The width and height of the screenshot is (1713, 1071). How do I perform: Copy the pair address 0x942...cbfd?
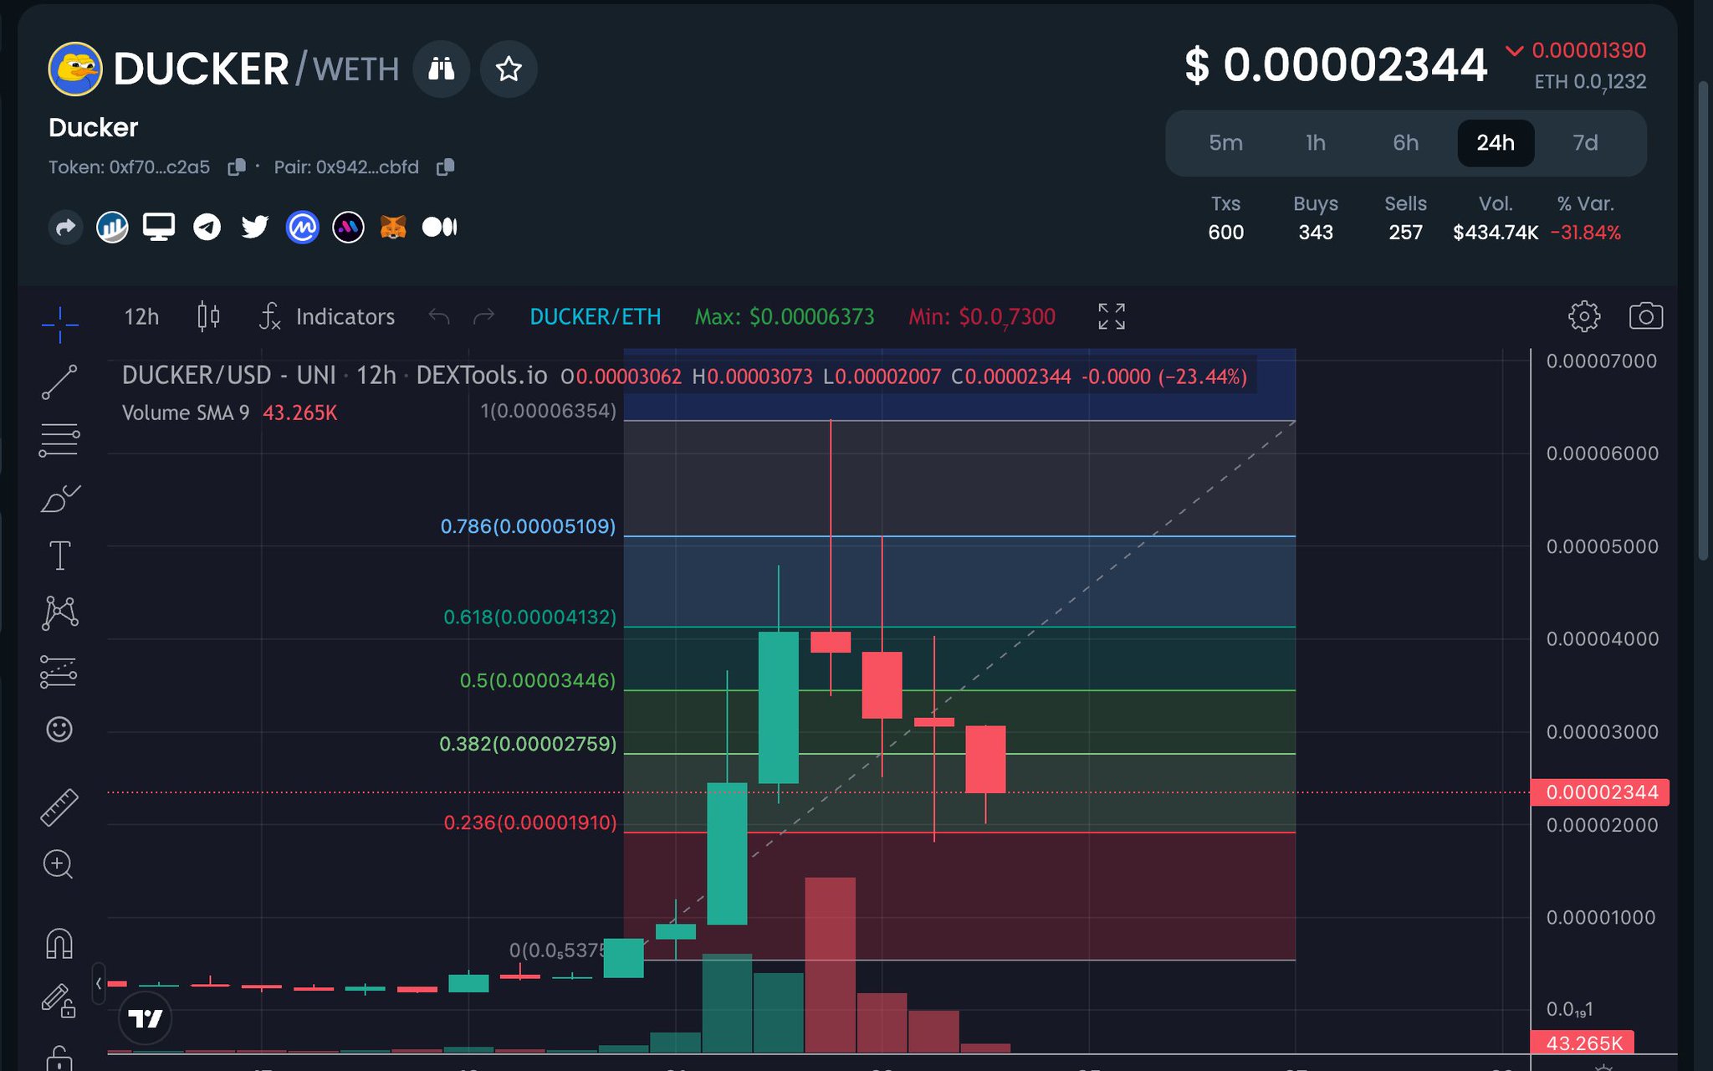(x=446, y=167)
